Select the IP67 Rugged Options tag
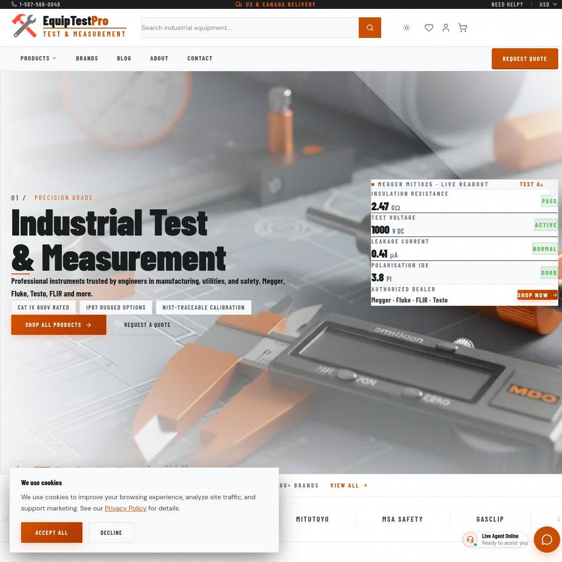 point(116,308)
